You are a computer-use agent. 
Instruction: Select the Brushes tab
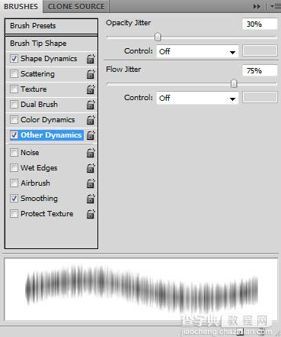point(21,7)
